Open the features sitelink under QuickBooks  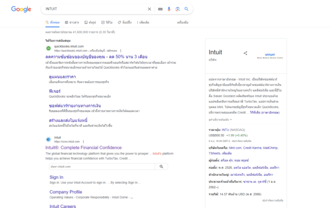pyautogui.click(x=55, y=91)
